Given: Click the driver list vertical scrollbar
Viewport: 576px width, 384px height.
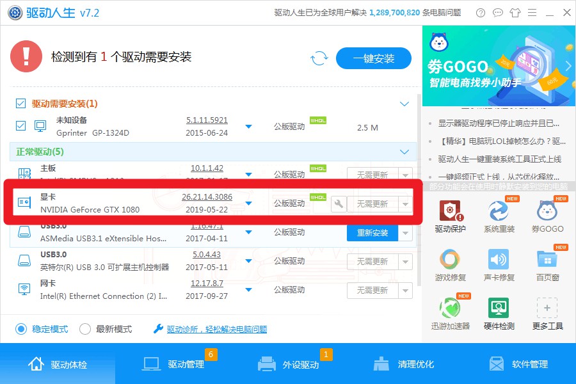Looking at the screenshot, I should click(419, 190).
